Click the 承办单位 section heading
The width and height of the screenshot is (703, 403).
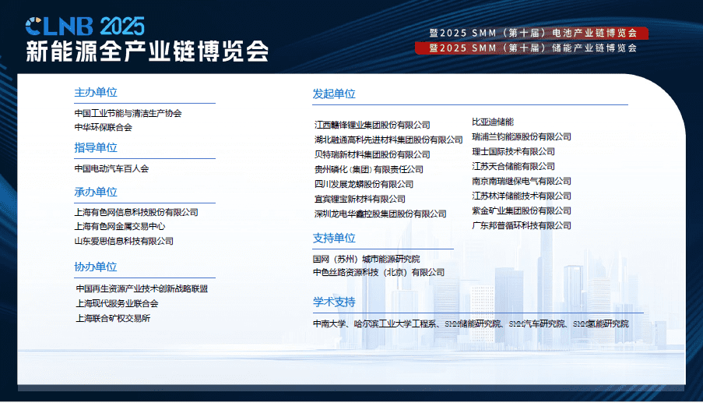[x=96, y=192]
